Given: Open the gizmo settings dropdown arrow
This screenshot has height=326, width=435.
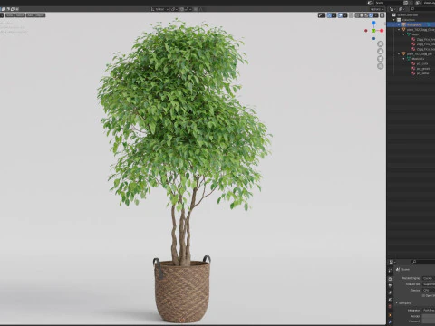Looking at the screenshot, I should point(334,15).
